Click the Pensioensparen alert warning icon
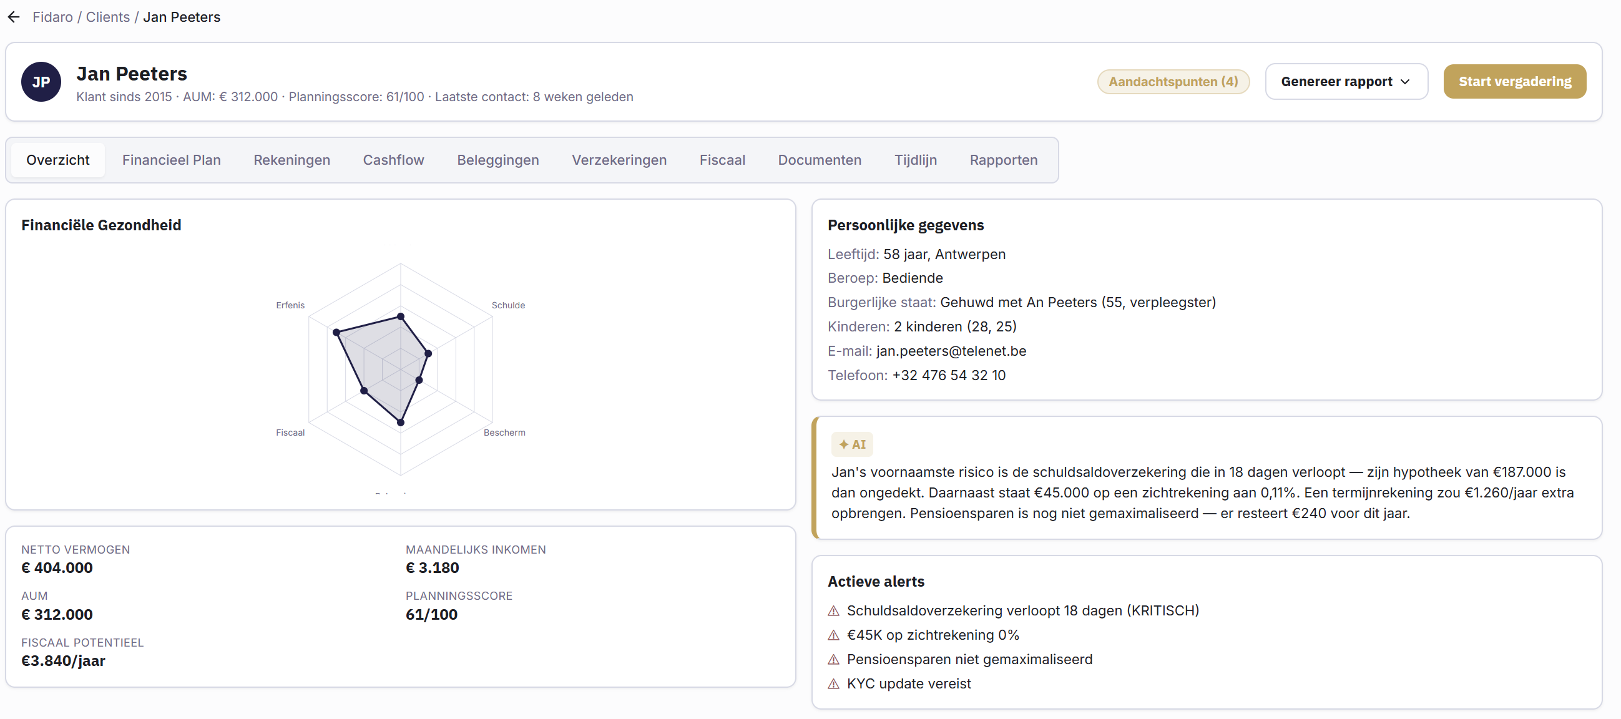1621x719 pixels. [x=833, y=660]
